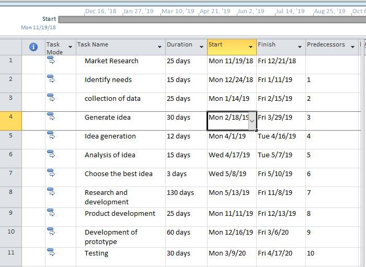Screen dimensions: 366x267
Task: Click task mode icon for Analysis of idea
Action: 51,154
